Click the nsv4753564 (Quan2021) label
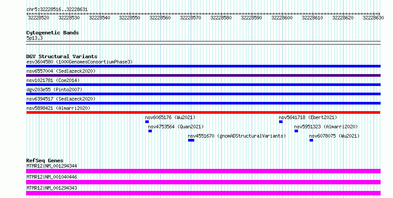This screenshot has width=393, height=198. click(x=176, y=127)
